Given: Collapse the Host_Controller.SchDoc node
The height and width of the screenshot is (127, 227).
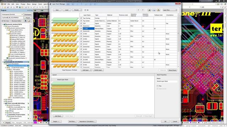Looking at the screenshot, I should click(7, 47).
